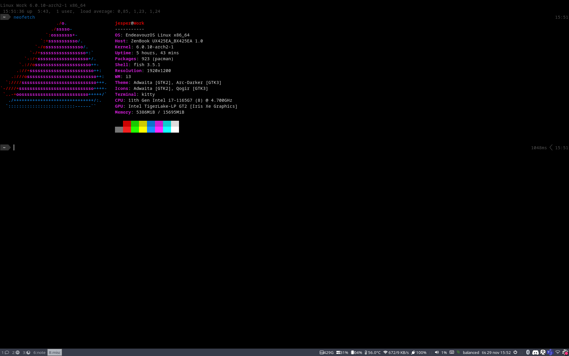Screen dimensions: 569x356
Task: Click the balanced power profile indicator
Action: (471, 352)
